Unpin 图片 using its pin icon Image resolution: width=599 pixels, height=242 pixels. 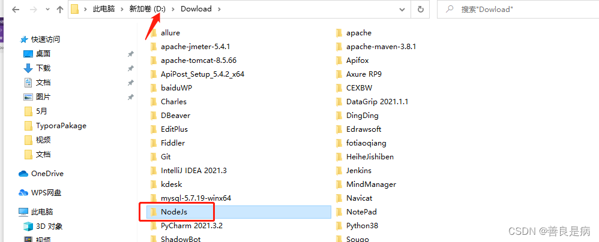point(130,97)
